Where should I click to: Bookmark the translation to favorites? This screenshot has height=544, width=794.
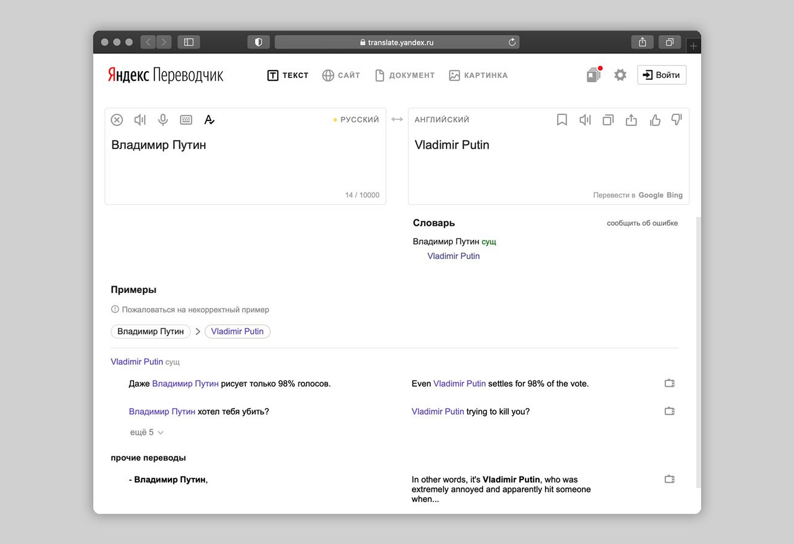click(x=562, y=120)
